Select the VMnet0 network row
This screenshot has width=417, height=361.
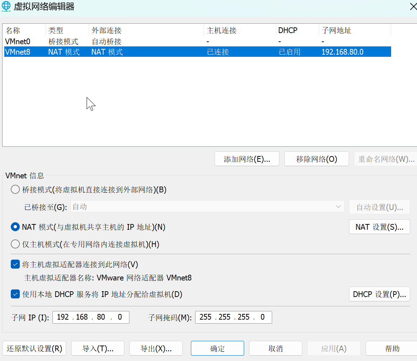108,41
